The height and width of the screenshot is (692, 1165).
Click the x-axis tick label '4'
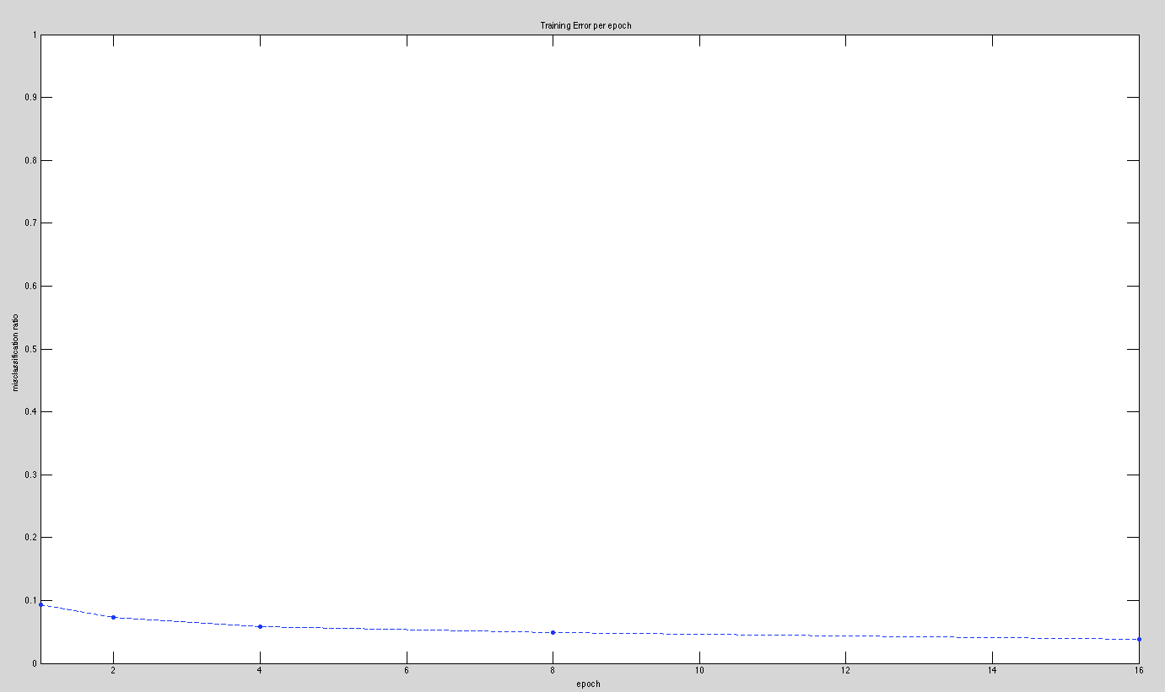[260, 671]
